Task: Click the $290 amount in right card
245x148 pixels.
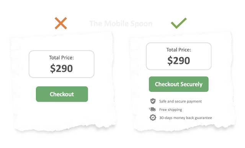Action: 179,60
